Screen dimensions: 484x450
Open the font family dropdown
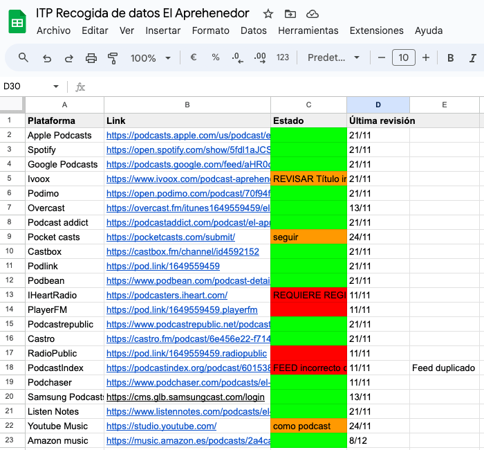(x=334, y=57)
